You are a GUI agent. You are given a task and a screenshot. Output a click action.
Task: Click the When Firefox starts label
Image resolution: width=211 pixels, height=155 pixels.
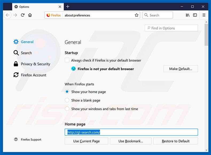[x=79, y=84]
